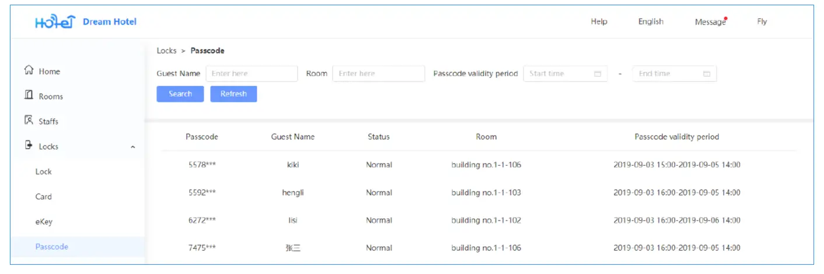Focus the Guest Name input field
Viewport: 824px width, 274px height.
click(x=252, y=74)
